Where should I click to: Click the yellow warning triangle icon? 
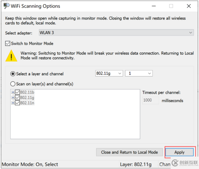tap(11, 56)
